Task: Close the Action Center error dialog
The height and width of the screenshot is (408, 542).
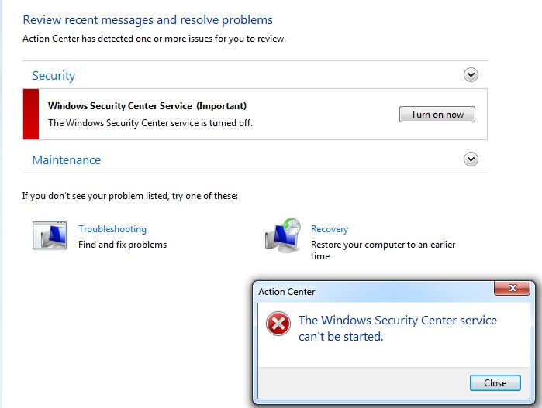Action: (x=495, y=382)
